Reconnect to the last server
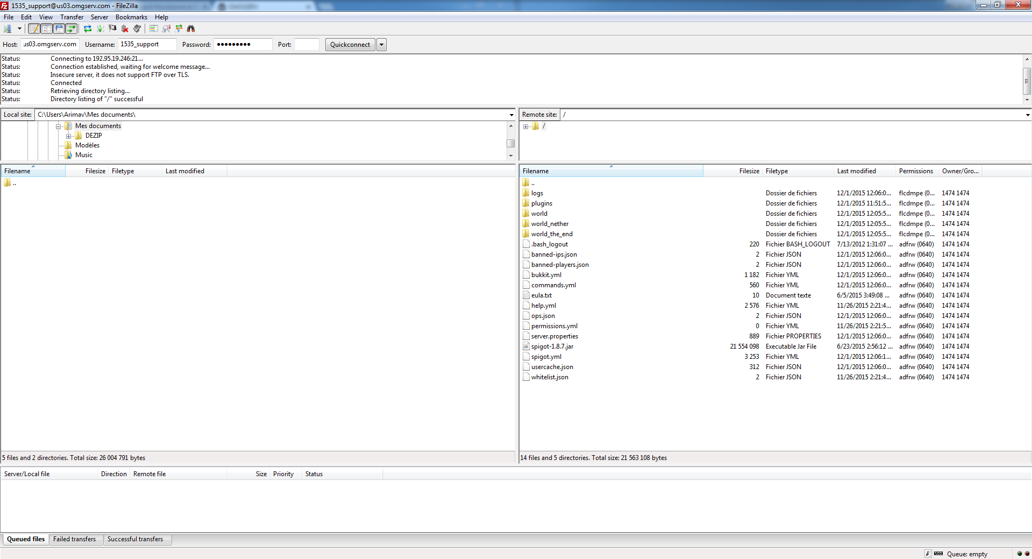 137,29
